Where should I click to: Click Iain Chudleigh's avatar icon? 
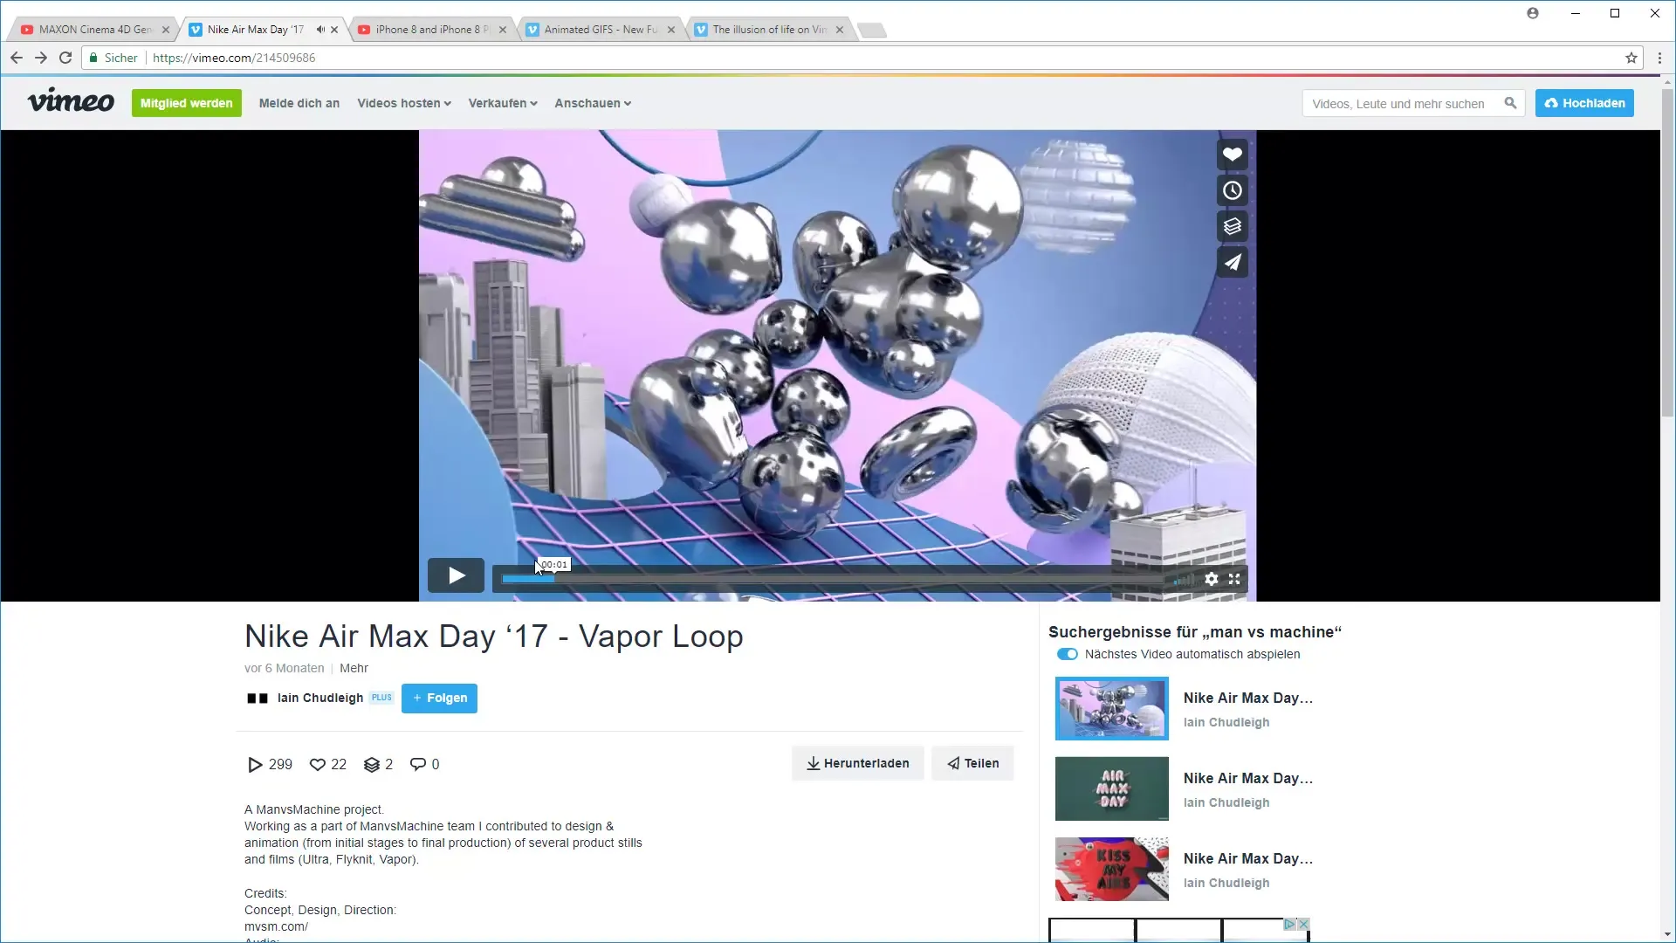tap(257, 699)
